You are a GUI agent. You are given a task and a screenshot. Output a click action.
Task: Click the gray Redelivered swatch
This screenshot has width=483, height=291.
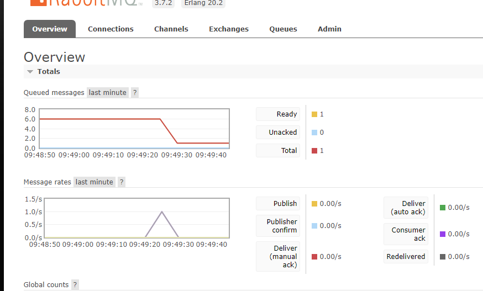pos(442,257)
